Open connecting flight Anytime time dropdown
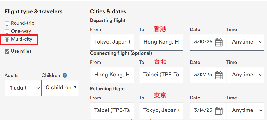 coord(245,75)
